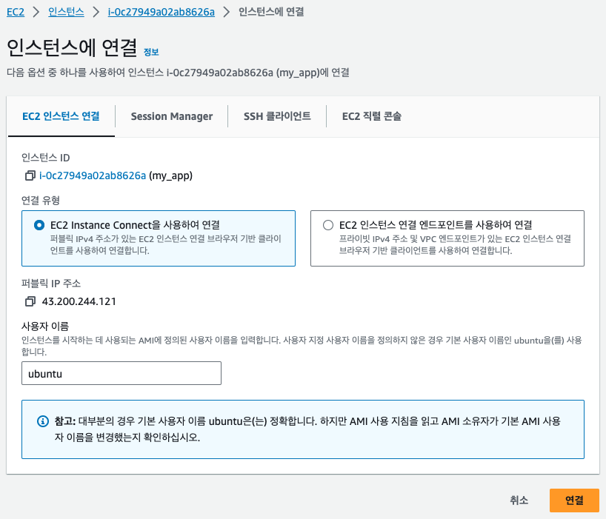Copy the instance ID with the copy icon
This screenshot has height=519, width=606.
click(x=30, y=175)
